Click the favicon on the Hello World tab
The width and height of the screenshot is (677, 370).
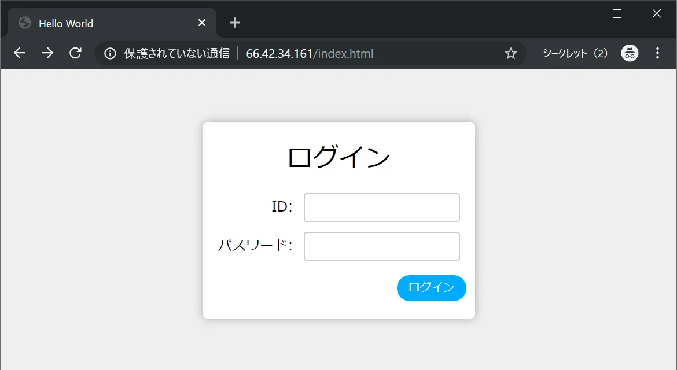pos(24,23)
